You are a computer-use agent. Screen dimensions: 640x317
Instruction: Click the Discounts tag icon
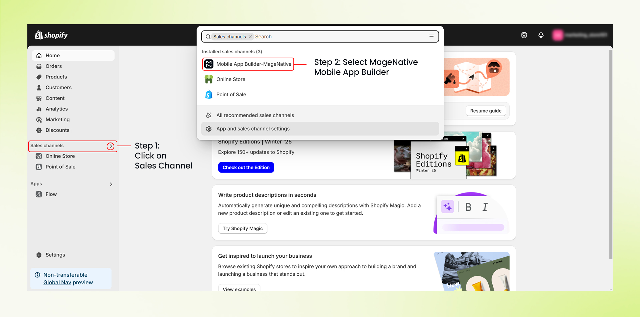(x=39, y=130)
